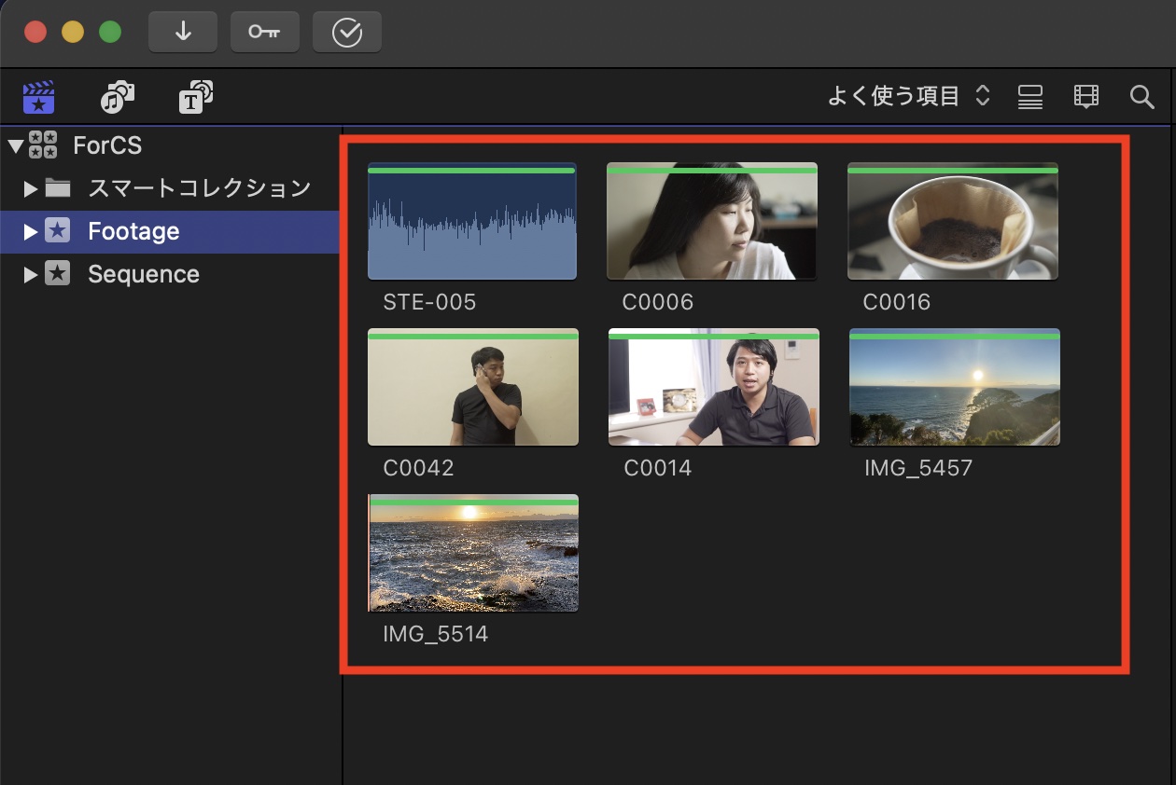Click the import media down-arrow button
This screenshot has height=785, width=1176.
(183, 33)
